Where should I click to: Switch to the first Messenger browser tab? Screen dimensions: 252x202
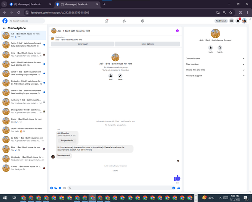point(30,4)
